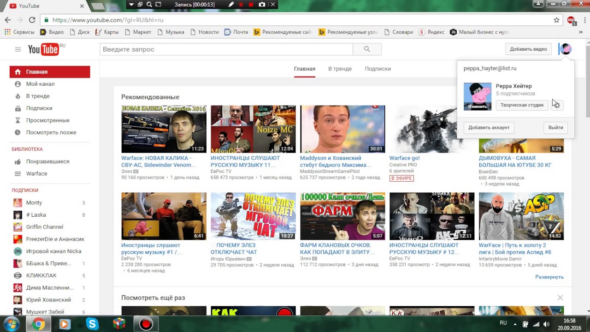Screen dimensions: 590x332
Task: Open 'WarFace | Путь к золоту' video thumbnail
Action: [x=521, y=216]
